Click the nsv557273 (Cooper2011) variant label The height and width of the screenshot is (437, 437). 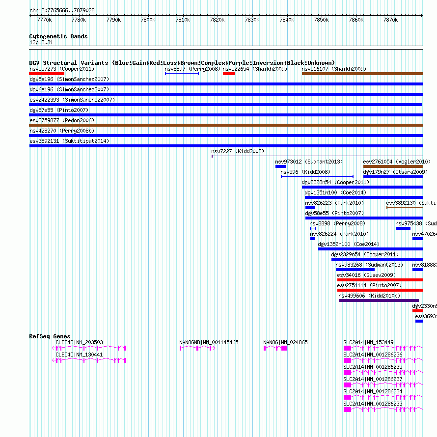62,69
